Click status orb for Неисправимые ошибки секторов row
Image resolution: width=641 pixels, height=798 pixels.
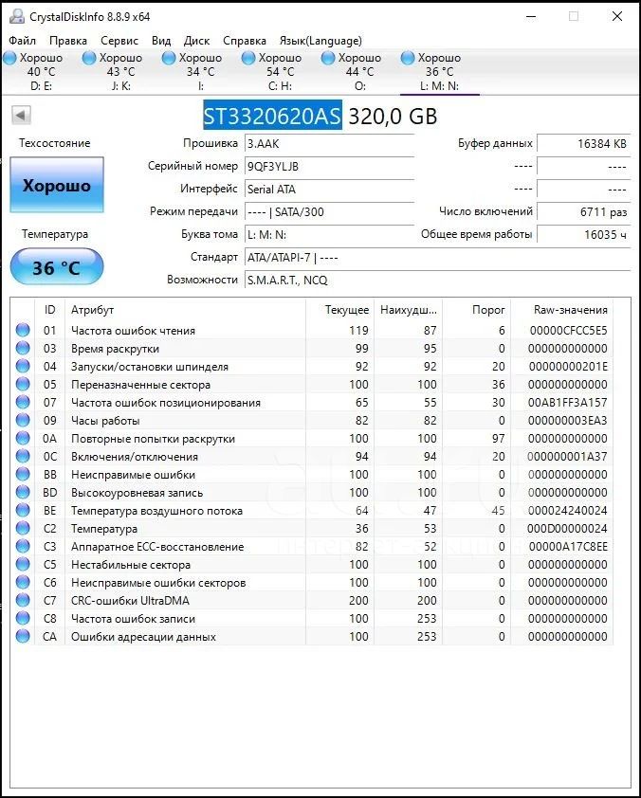click(x=23, y=582)
